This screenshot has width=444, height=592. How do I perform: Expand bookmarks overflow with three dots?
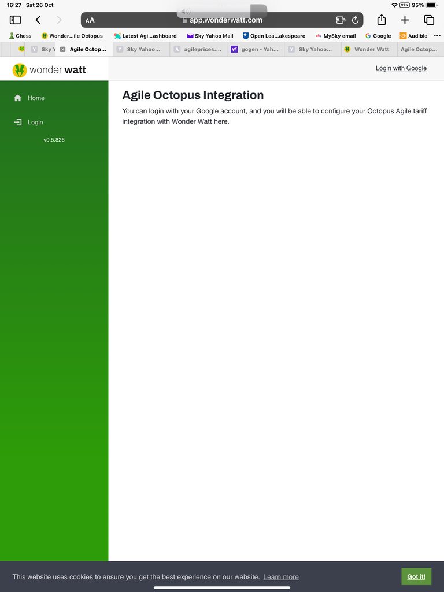click(x=437, y=35)
